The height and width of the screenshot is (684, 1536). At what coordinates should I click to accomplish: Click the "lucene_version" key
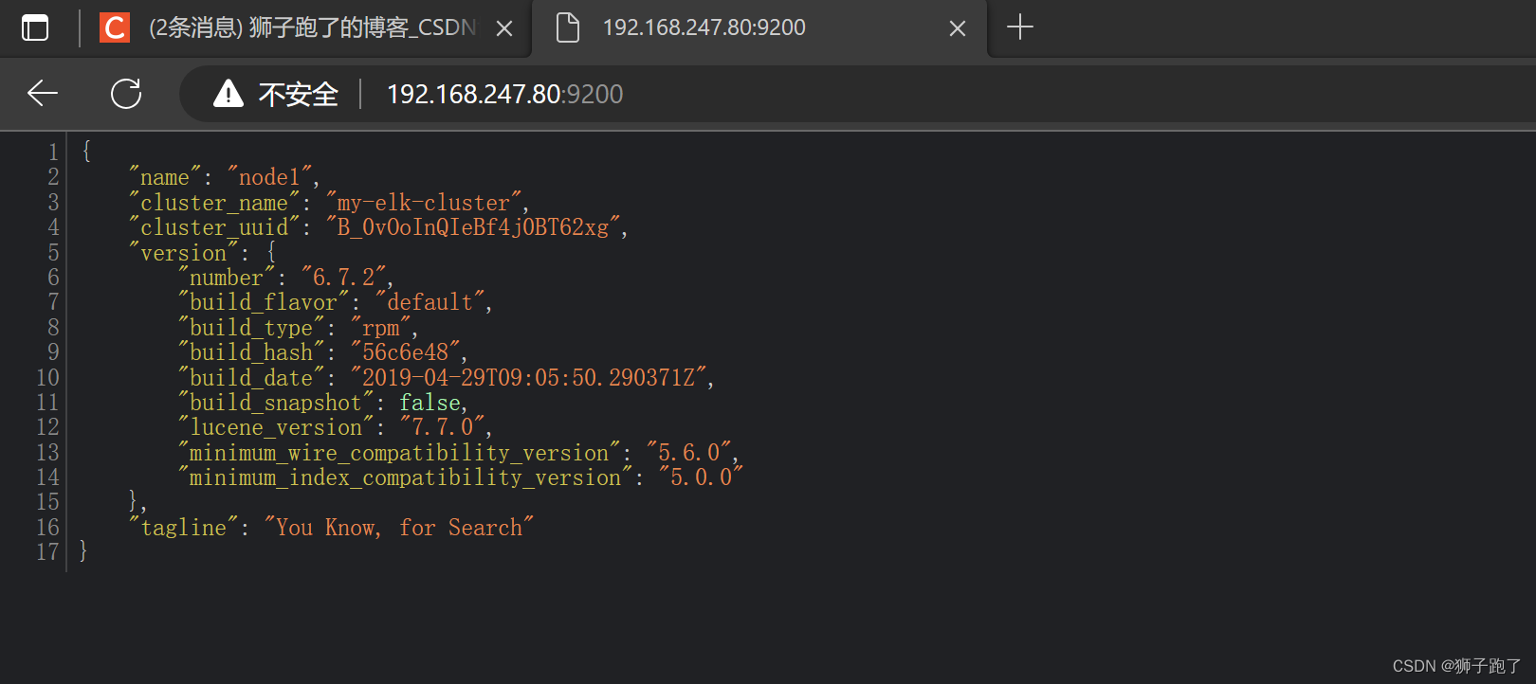tap(276, 427)
